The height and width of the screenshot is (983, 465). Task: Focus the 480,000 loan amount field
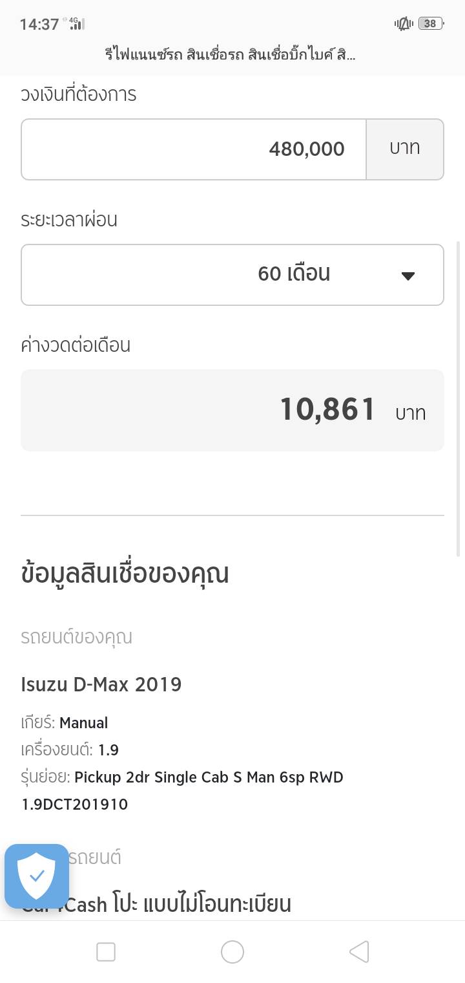coord(194,149)
